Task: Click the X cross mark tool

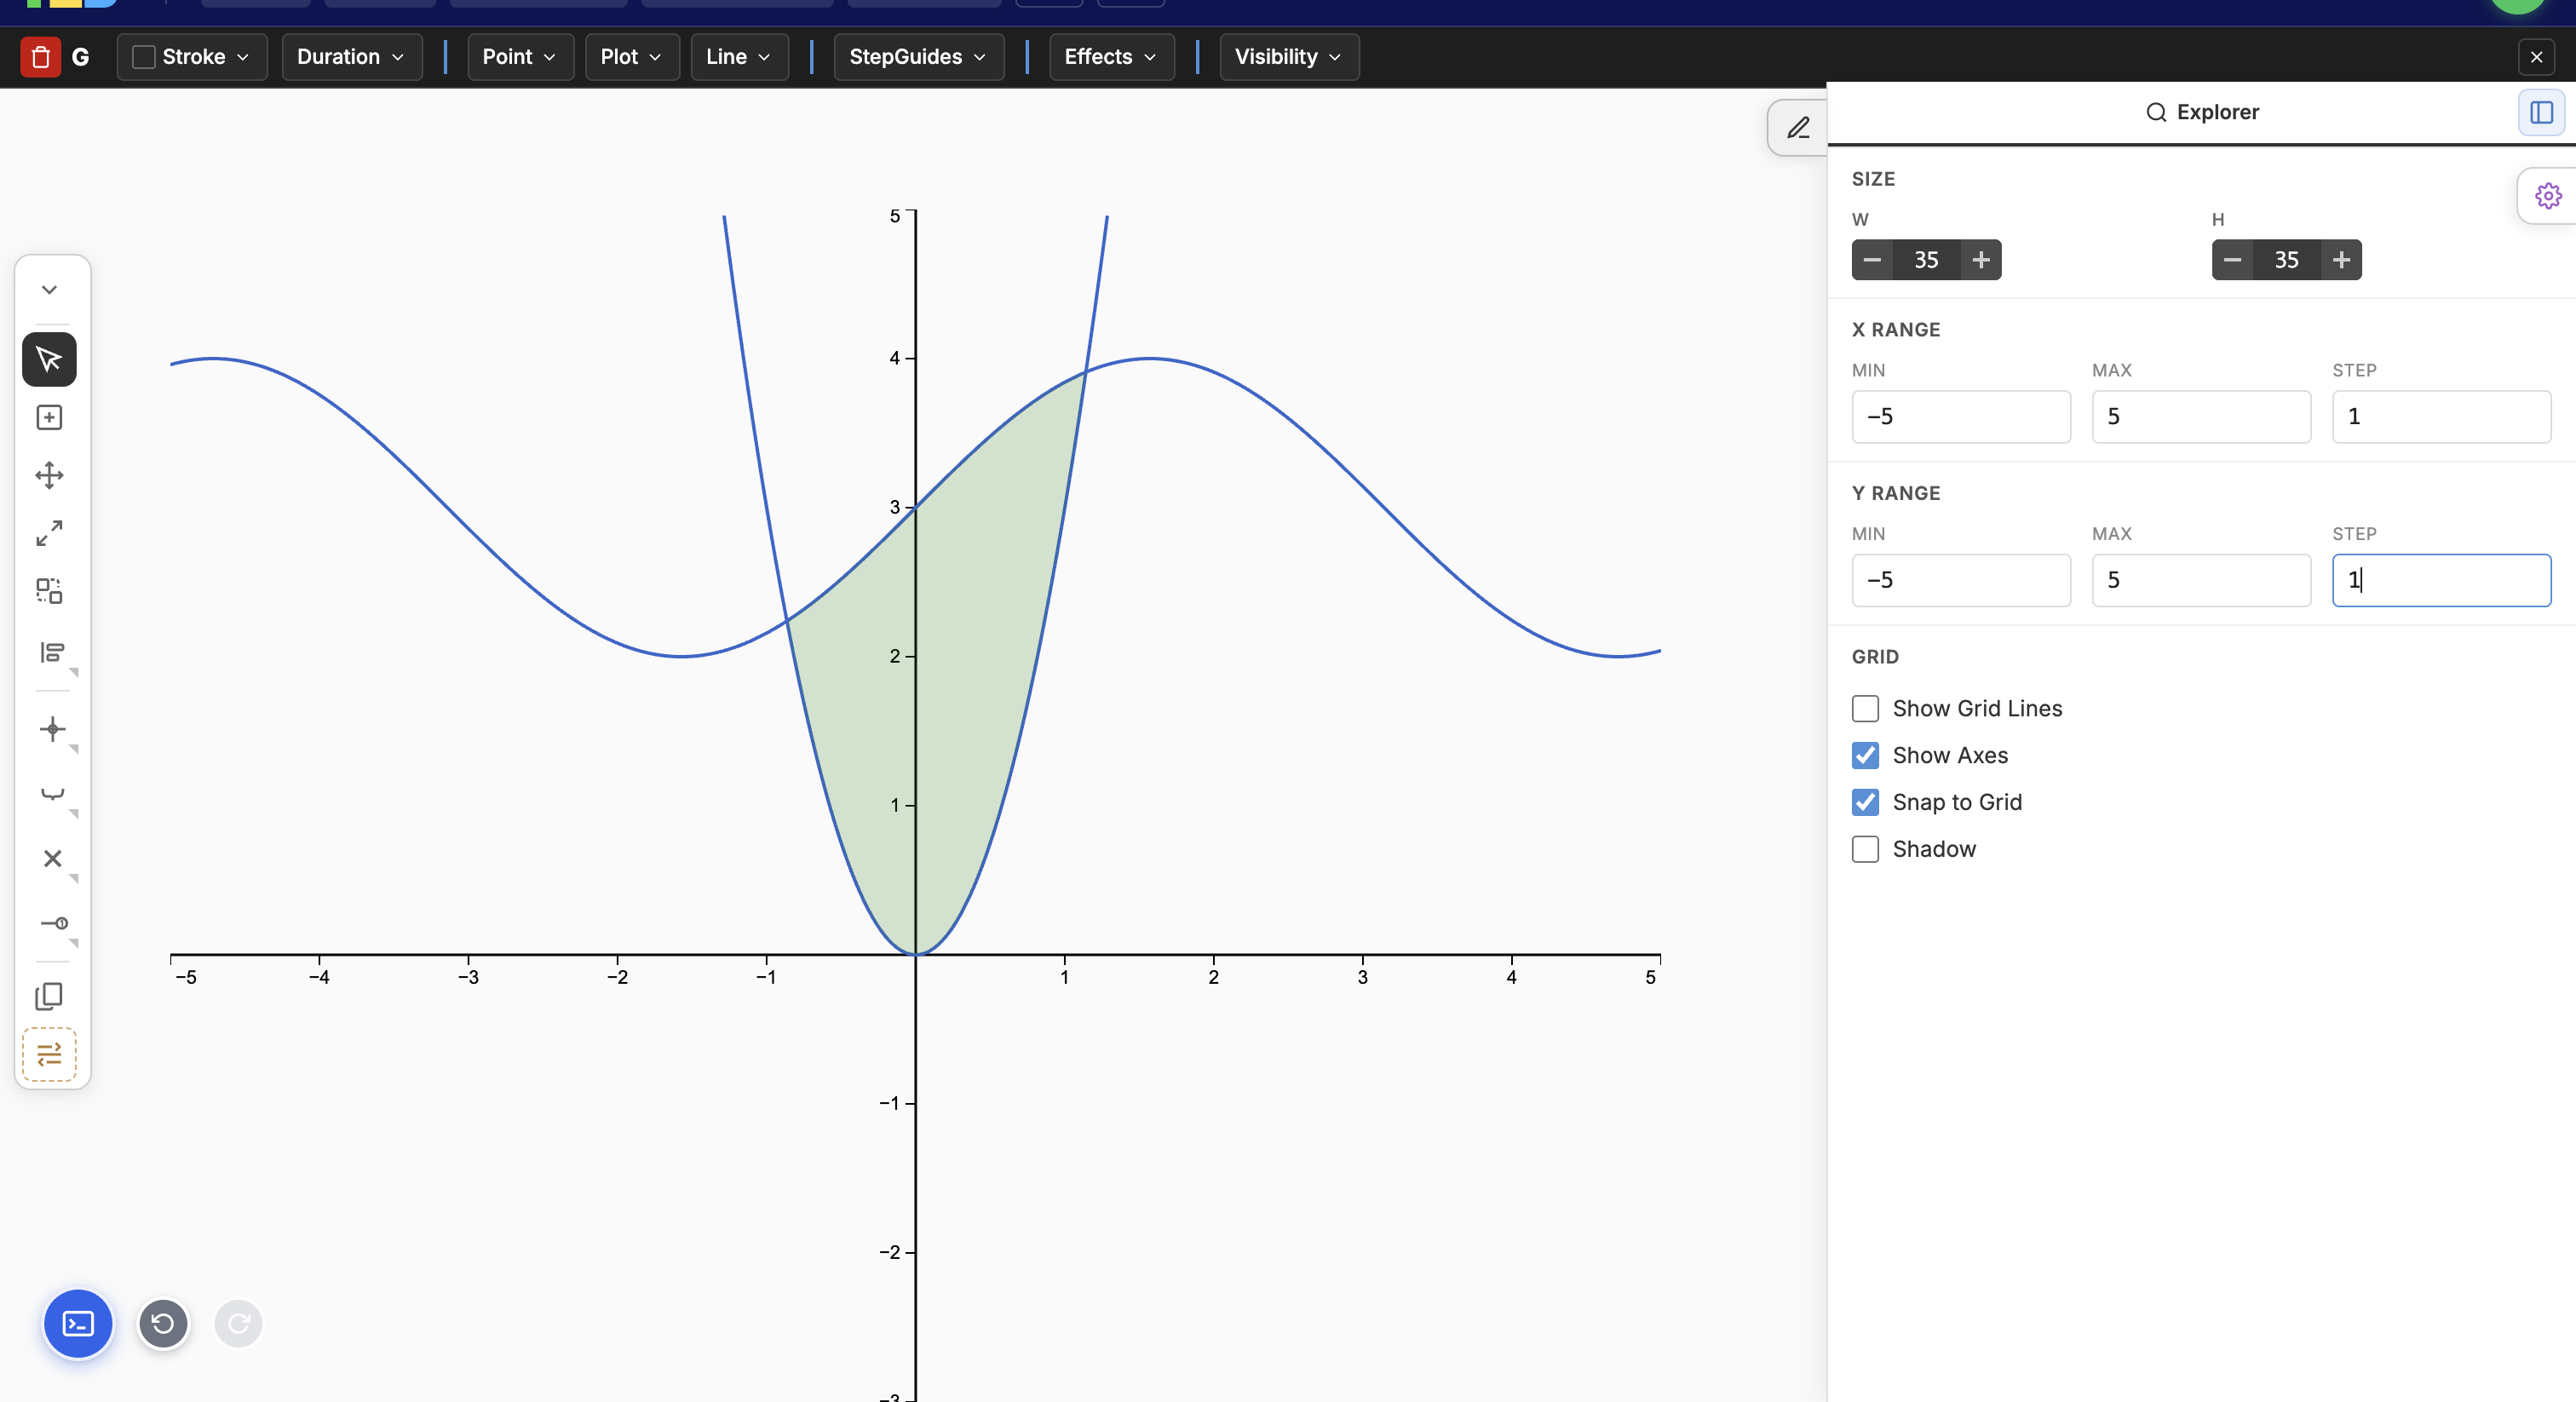Action: point(52,859)
